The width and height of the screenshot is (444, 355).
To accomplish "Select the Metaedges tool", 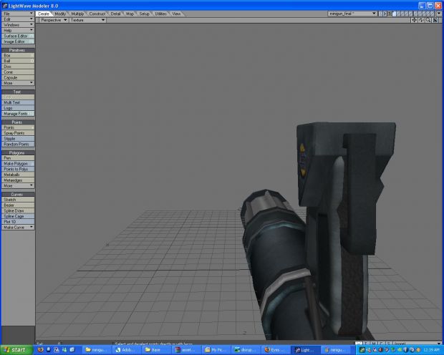I will pyautogui.click(x=18, y=180).
